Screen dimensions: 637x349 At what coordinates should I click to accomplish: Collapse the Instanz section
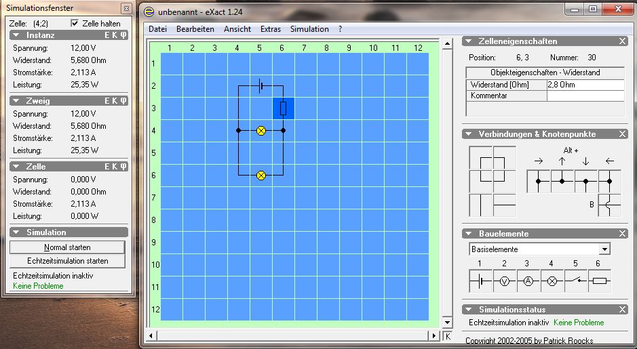(x=15, y=35)
